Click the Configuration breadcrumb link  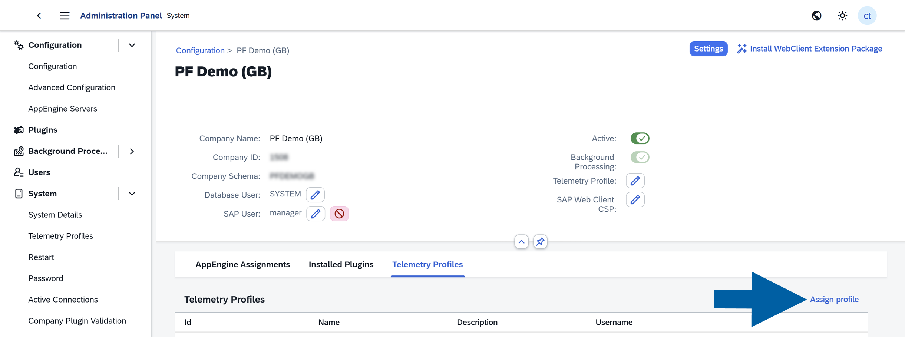point(200,50)
